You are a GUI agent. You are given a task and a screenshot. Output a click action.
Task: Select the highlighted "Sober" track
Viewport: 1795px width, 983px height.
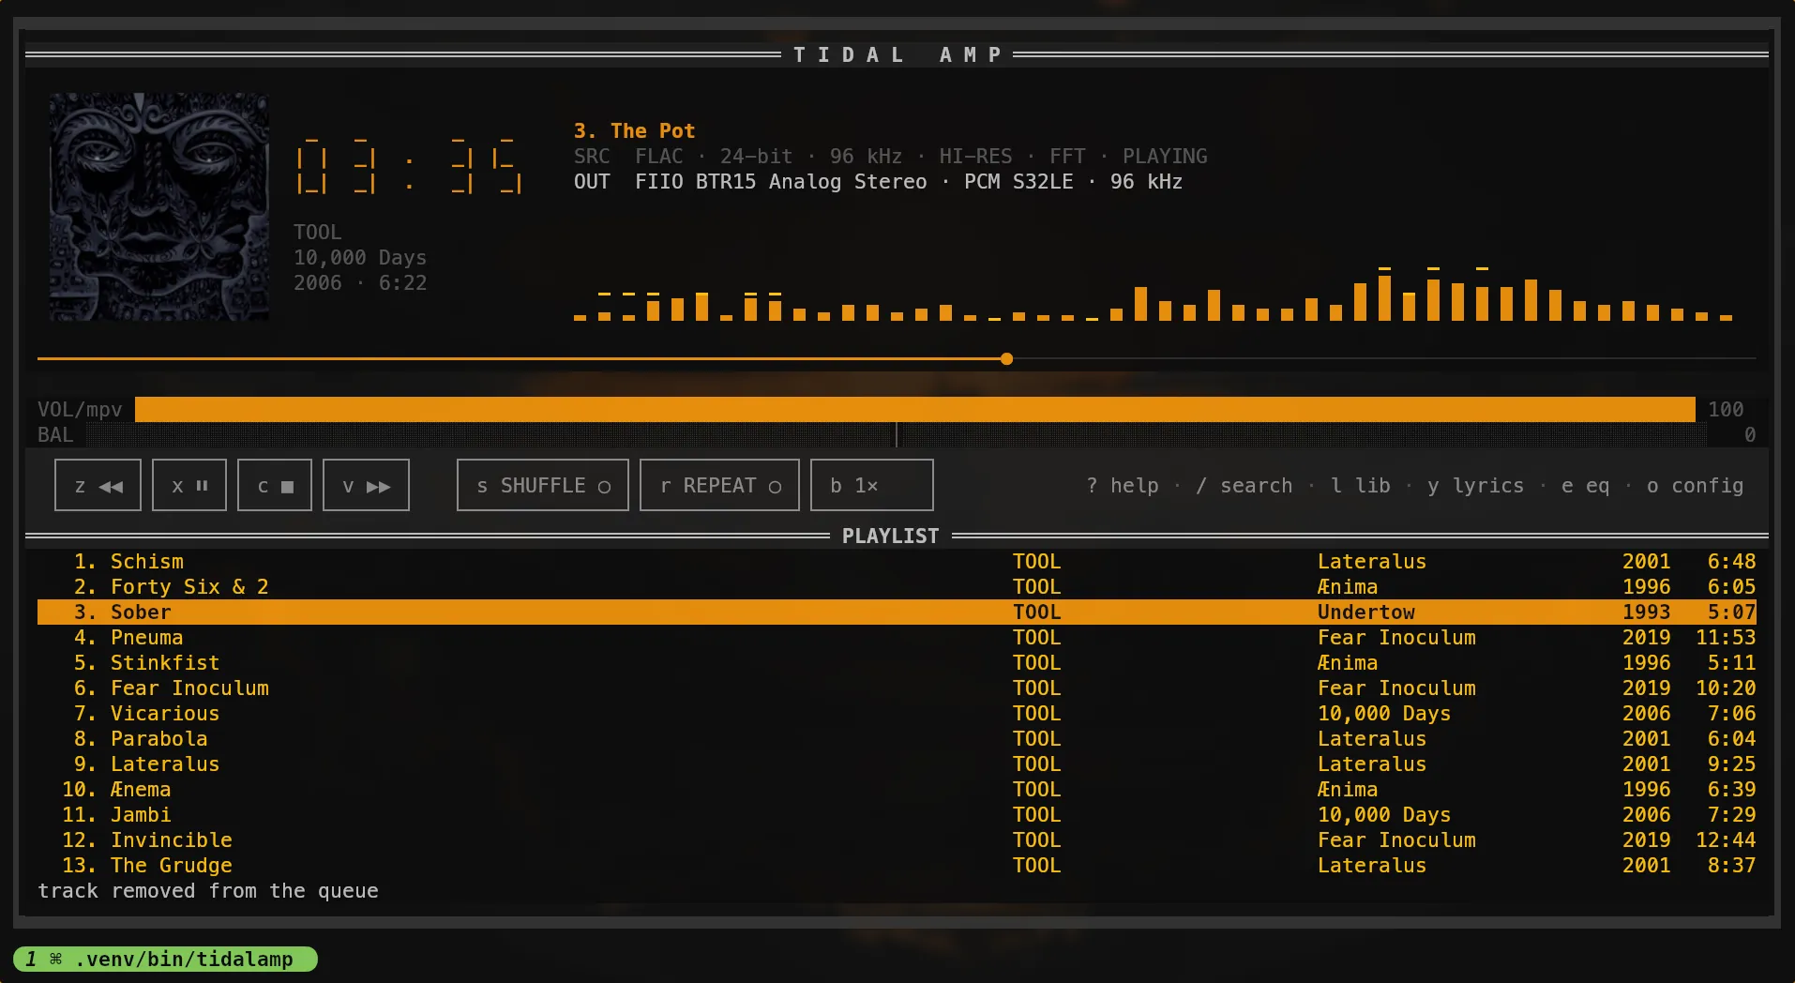897,612
